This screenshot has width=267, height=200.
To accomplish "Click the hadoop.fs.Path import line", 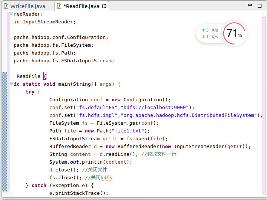I will [44, 53].
